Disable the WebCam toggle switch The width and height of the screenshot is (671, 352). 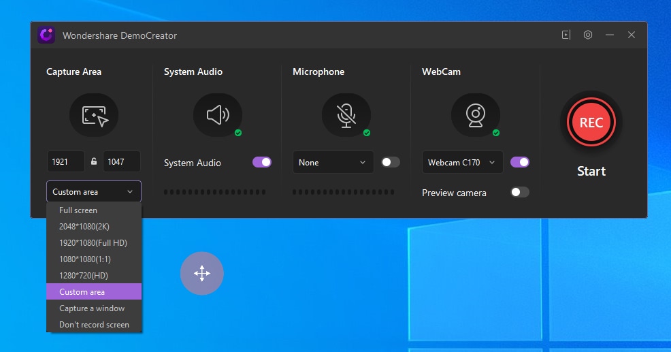520,162
